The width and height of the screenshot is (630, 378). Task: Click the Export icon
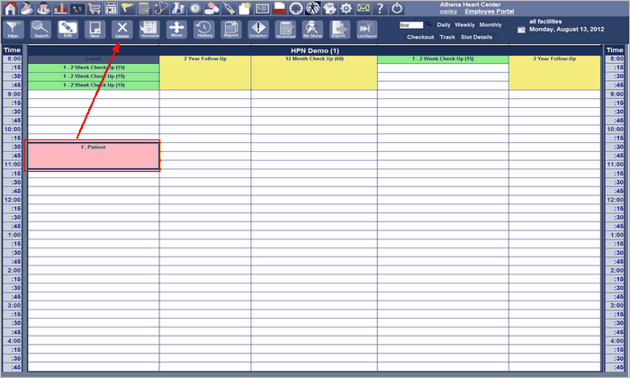[x=338, y=29]
